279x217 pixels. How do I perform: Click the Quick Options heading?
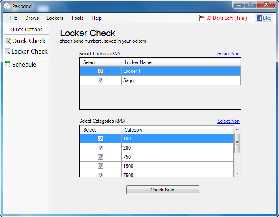pos(26,29)
